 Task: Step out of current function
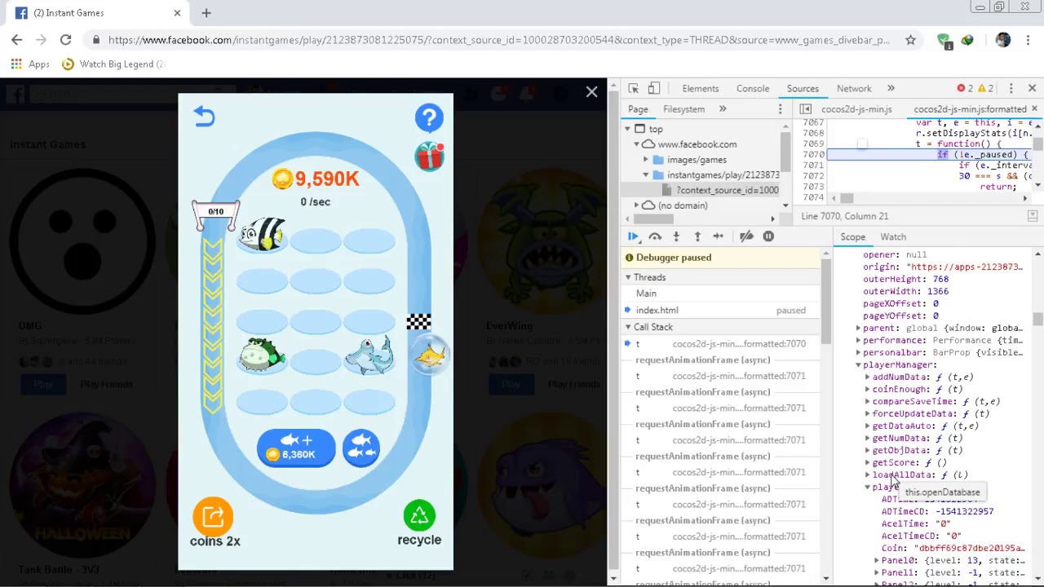(x=697, y=236)
